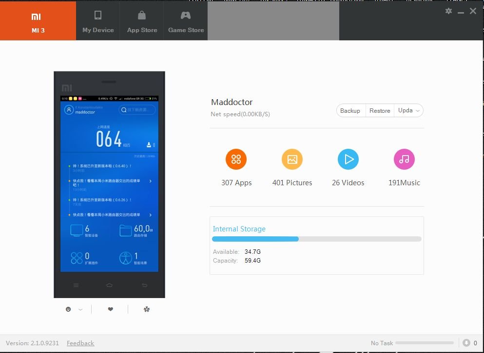Open the Apps manager icon
Image resolution: width=484 pixels, height=353 pixels.
(236, 159)
